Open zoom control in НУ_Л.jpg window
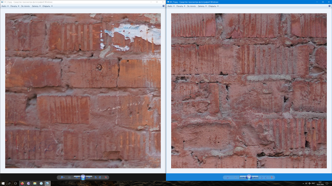The image size is (332, 186). pos(62,177)
